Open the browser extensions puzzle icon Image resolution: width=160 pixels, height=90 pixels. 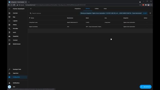point(146,5)
